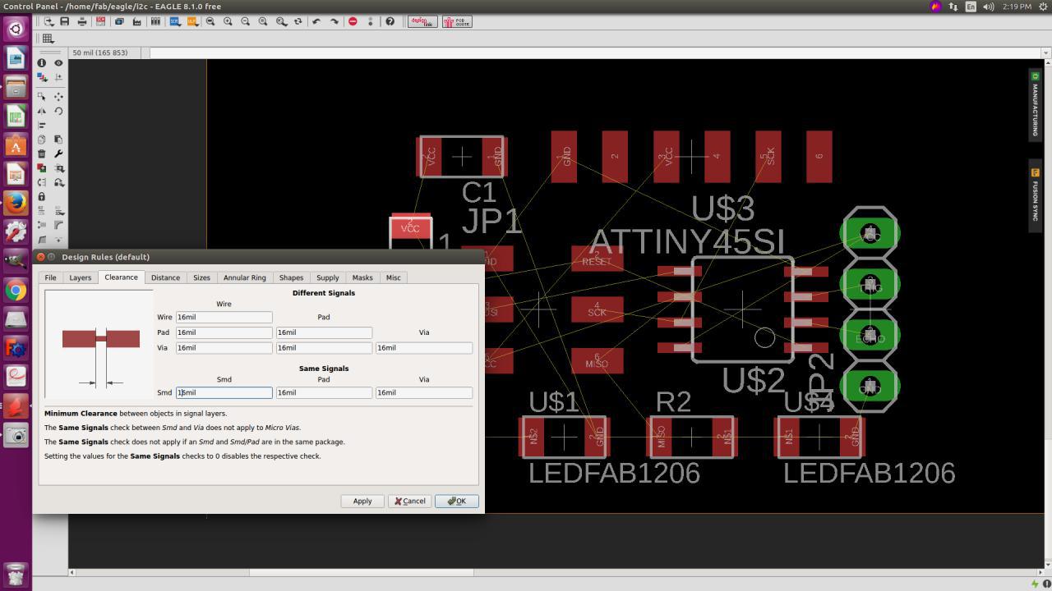This screenshot has height=591, width=1052.
Task: Click Cancel in Design Rules dialog
Action: [x=408, y=501]
